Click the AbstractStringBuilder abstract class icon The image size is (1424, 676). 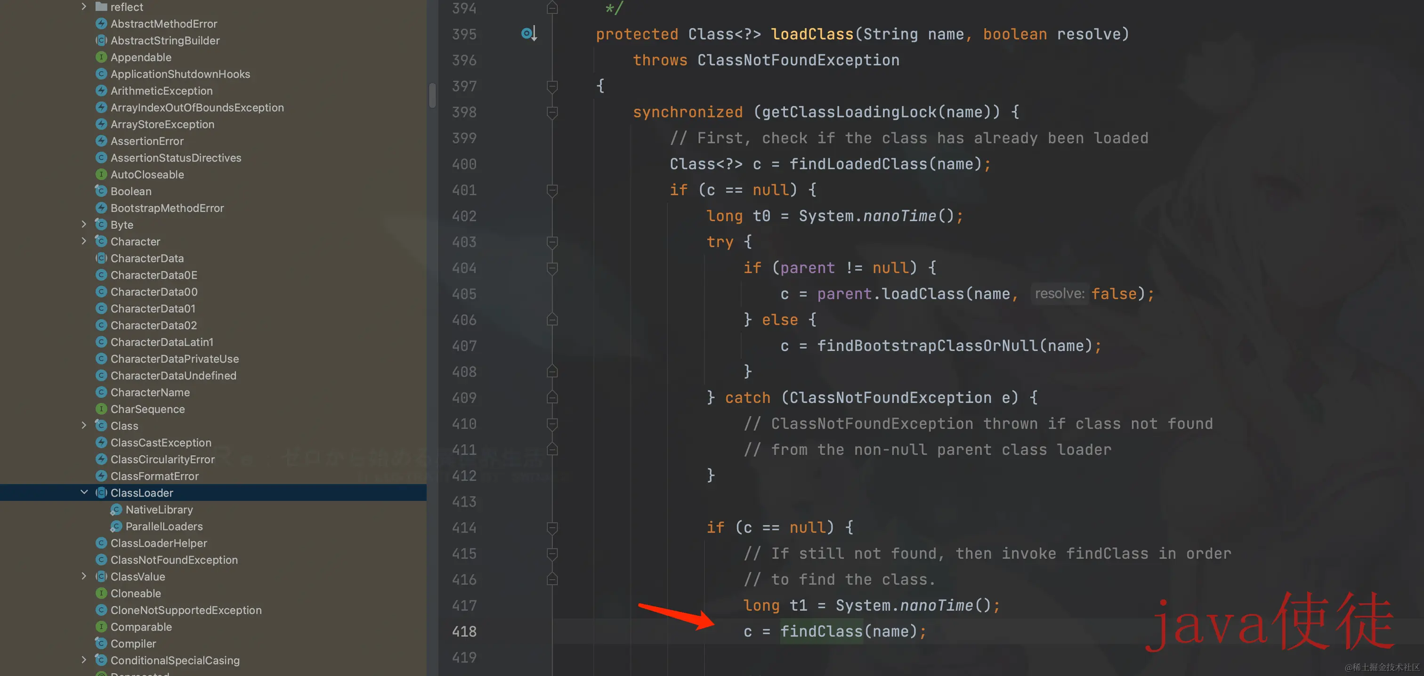pyautogui.click(x=101, y=40)
